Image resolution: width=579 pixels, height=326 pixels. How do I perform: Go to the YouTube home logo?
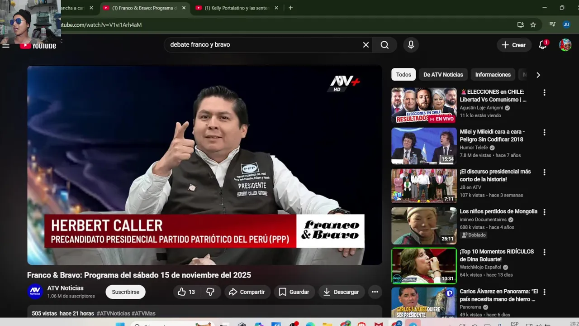pyautogui.click(x=38, y=45)
